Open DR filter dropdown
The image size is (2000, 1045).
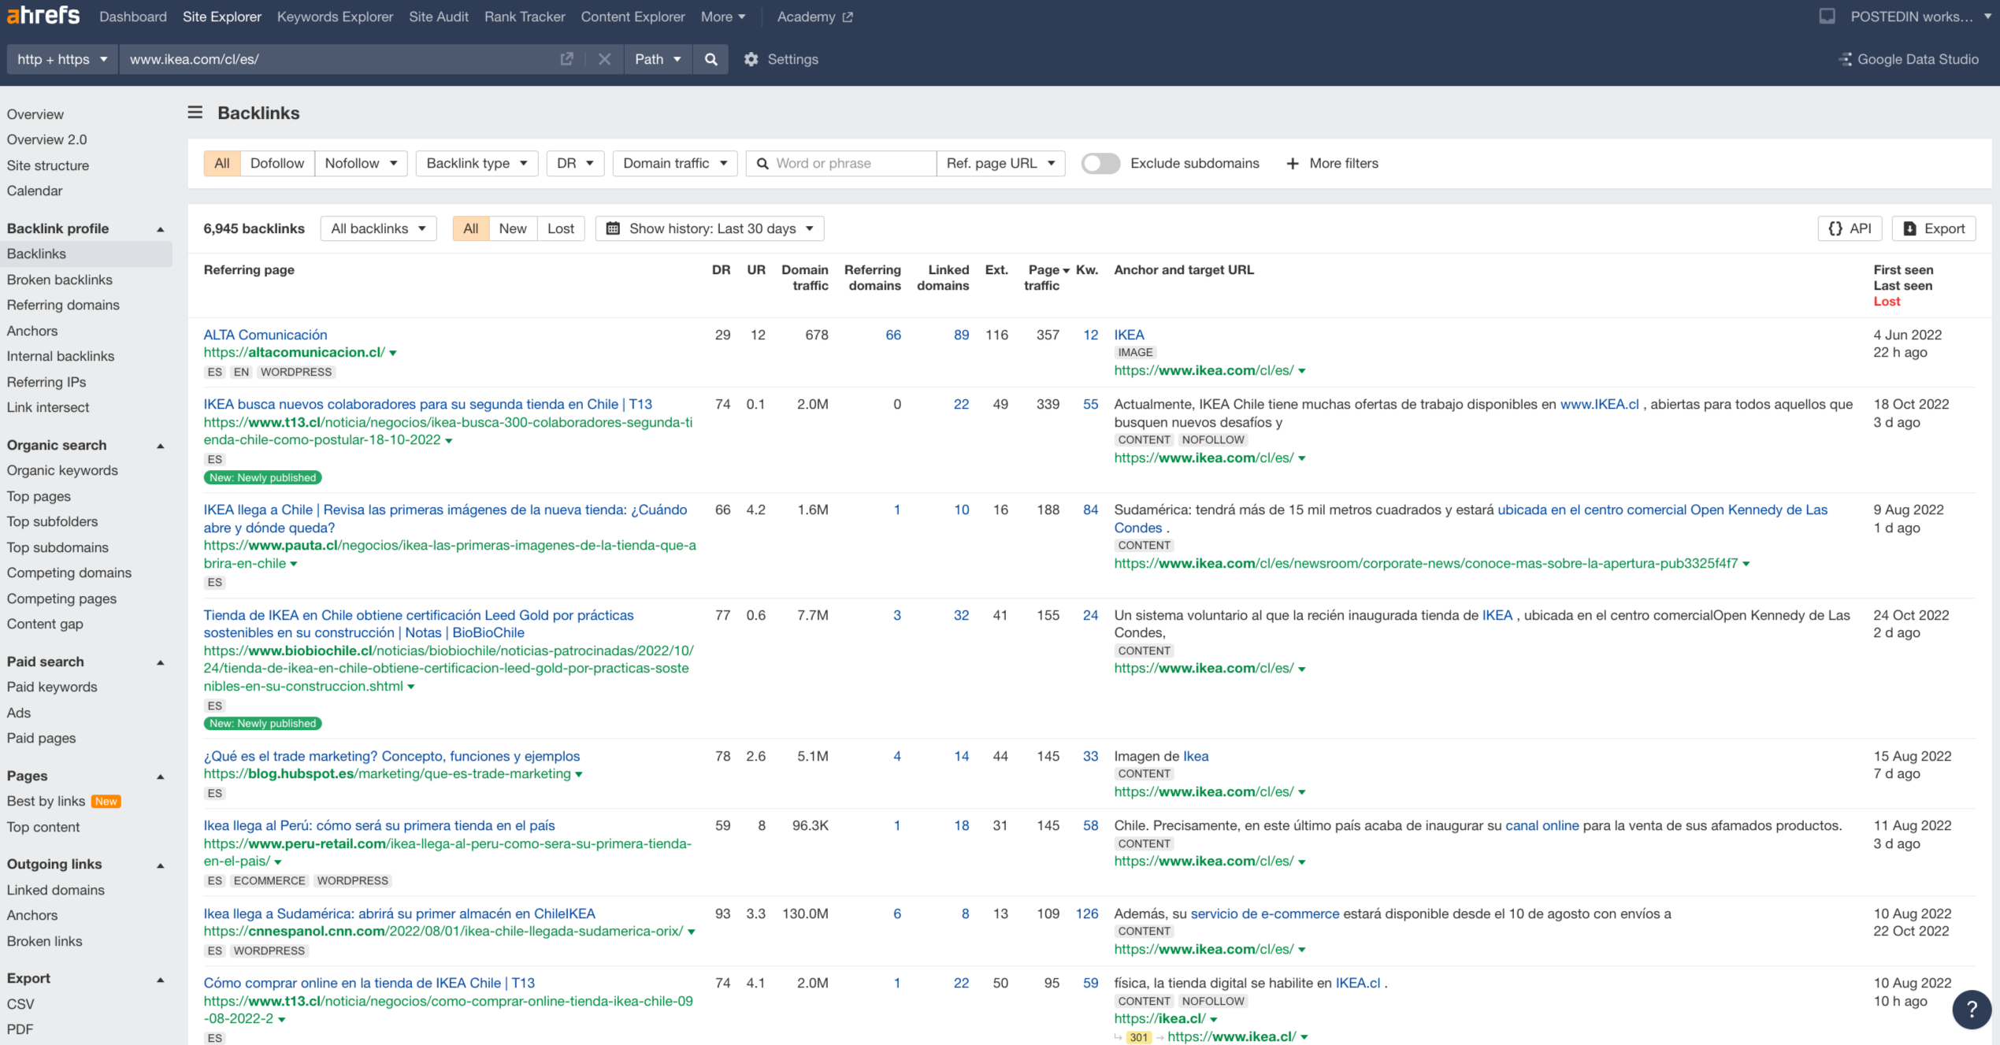coord(575,163)
